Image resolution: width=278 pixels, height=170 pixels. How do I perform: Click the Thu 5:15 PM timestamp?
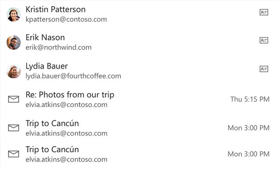[x=250, y=99]
